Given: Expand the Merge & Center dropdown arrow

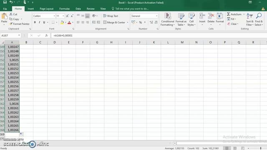Looking at the screenshot, I should (x=128, y=22).
